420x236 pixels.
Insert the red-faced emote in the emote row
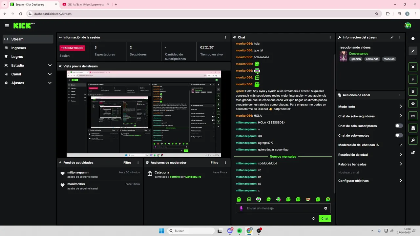[x=308, y=199]
